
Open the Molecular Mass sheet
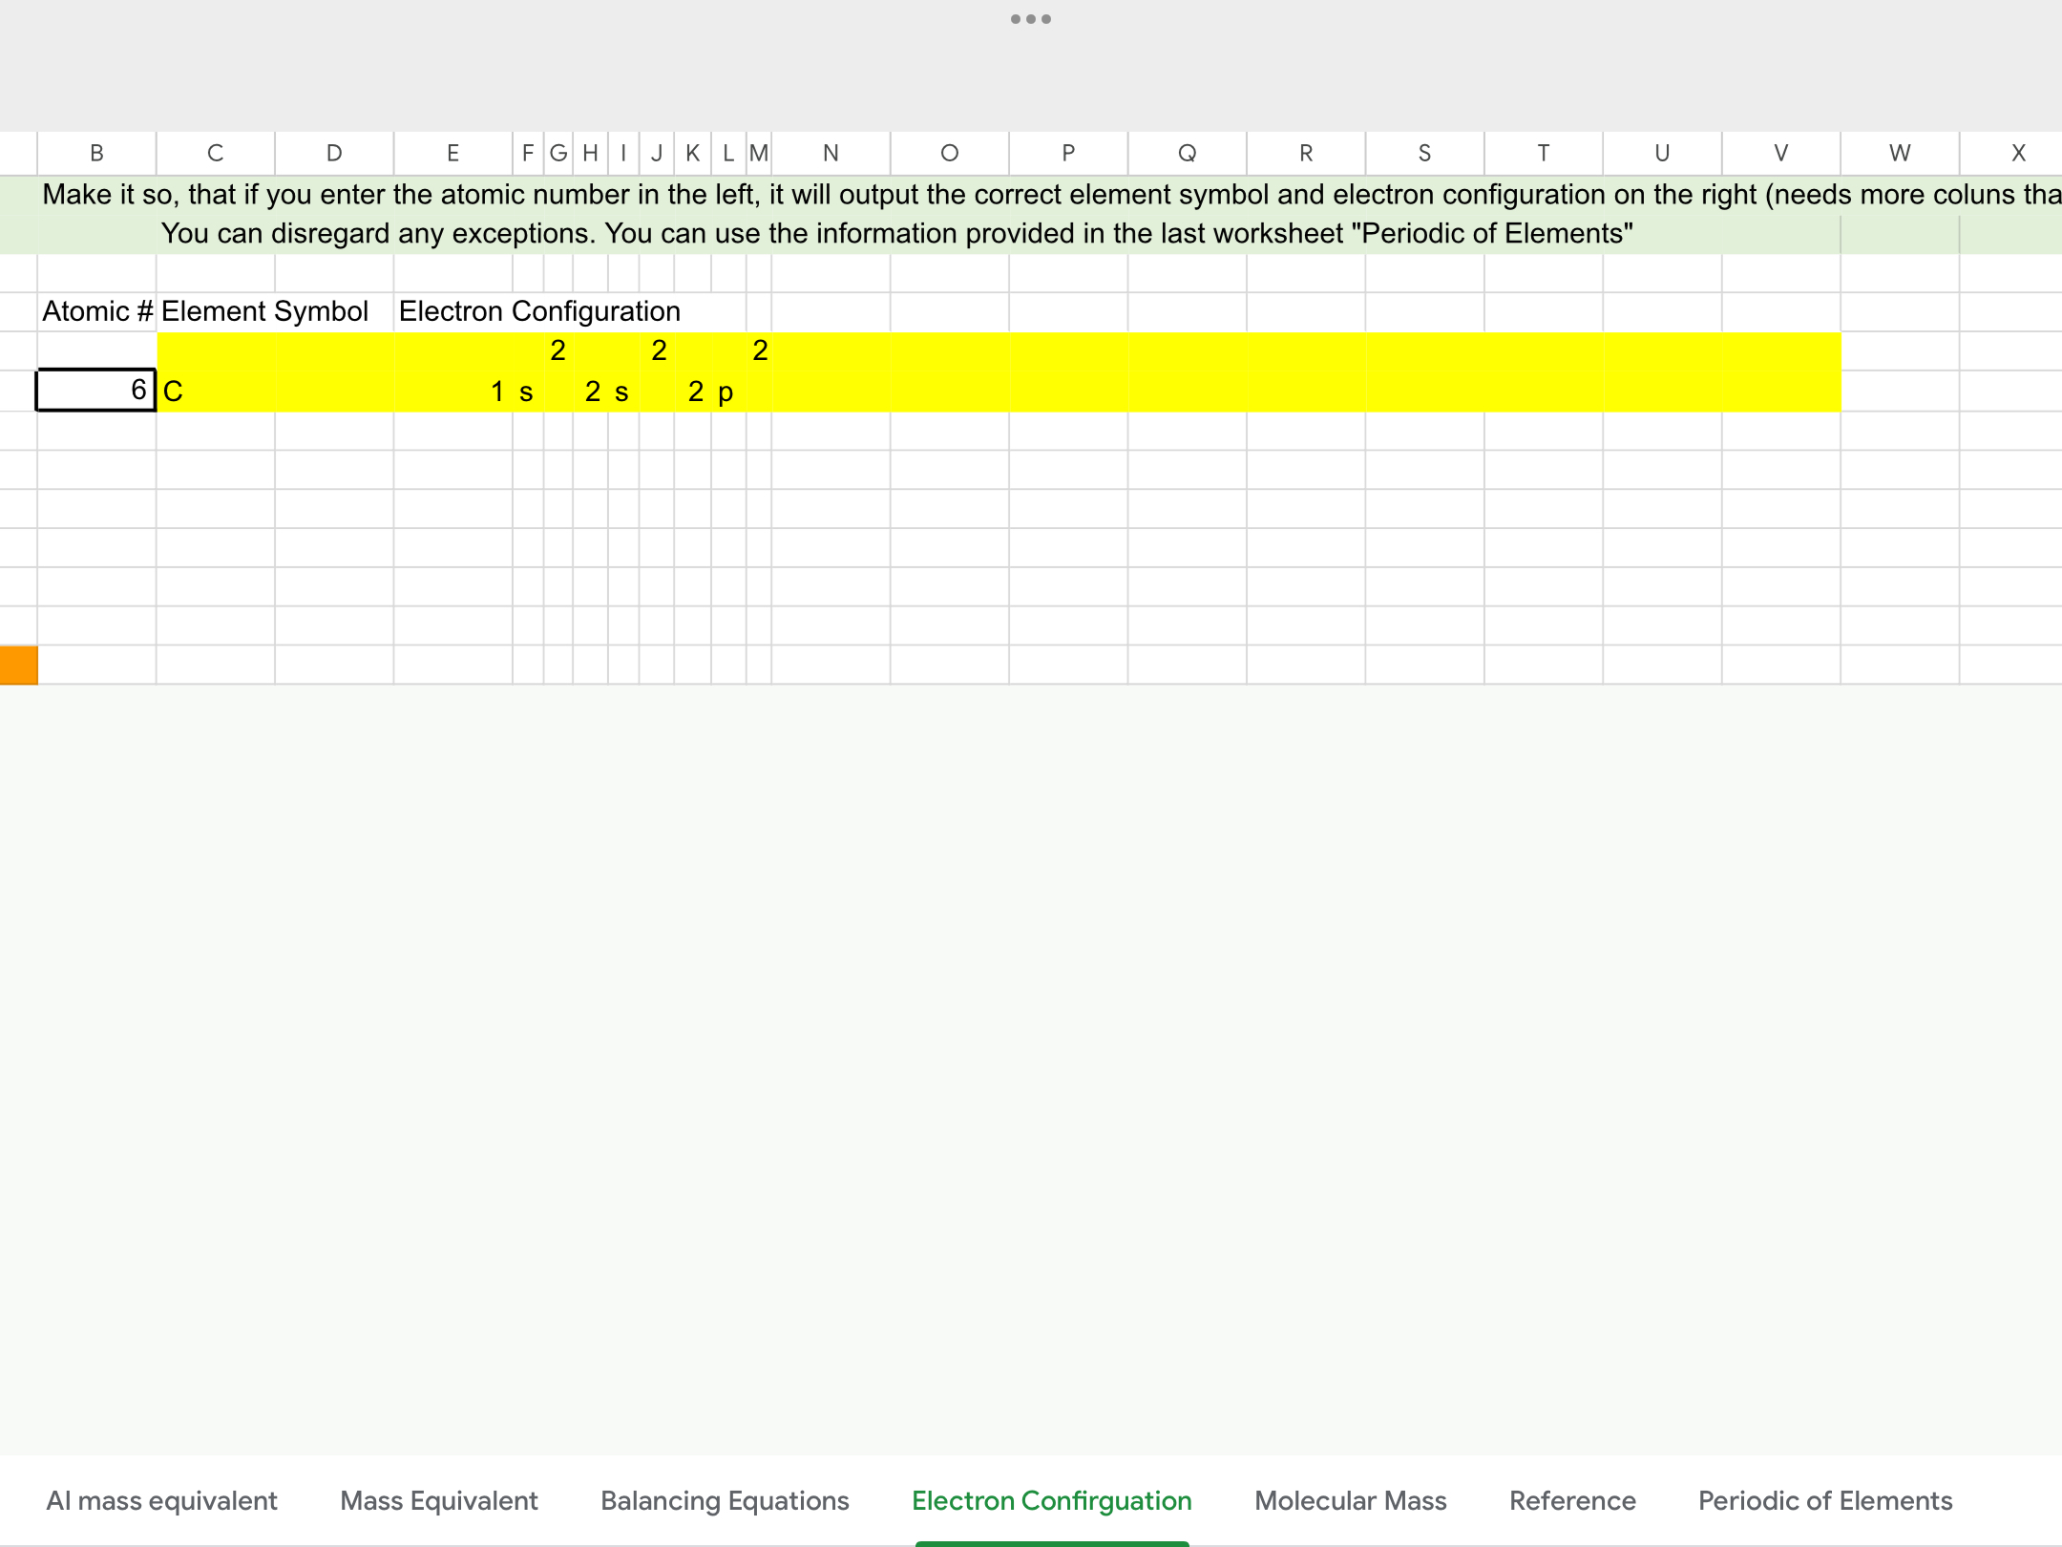[1350, 1500]
